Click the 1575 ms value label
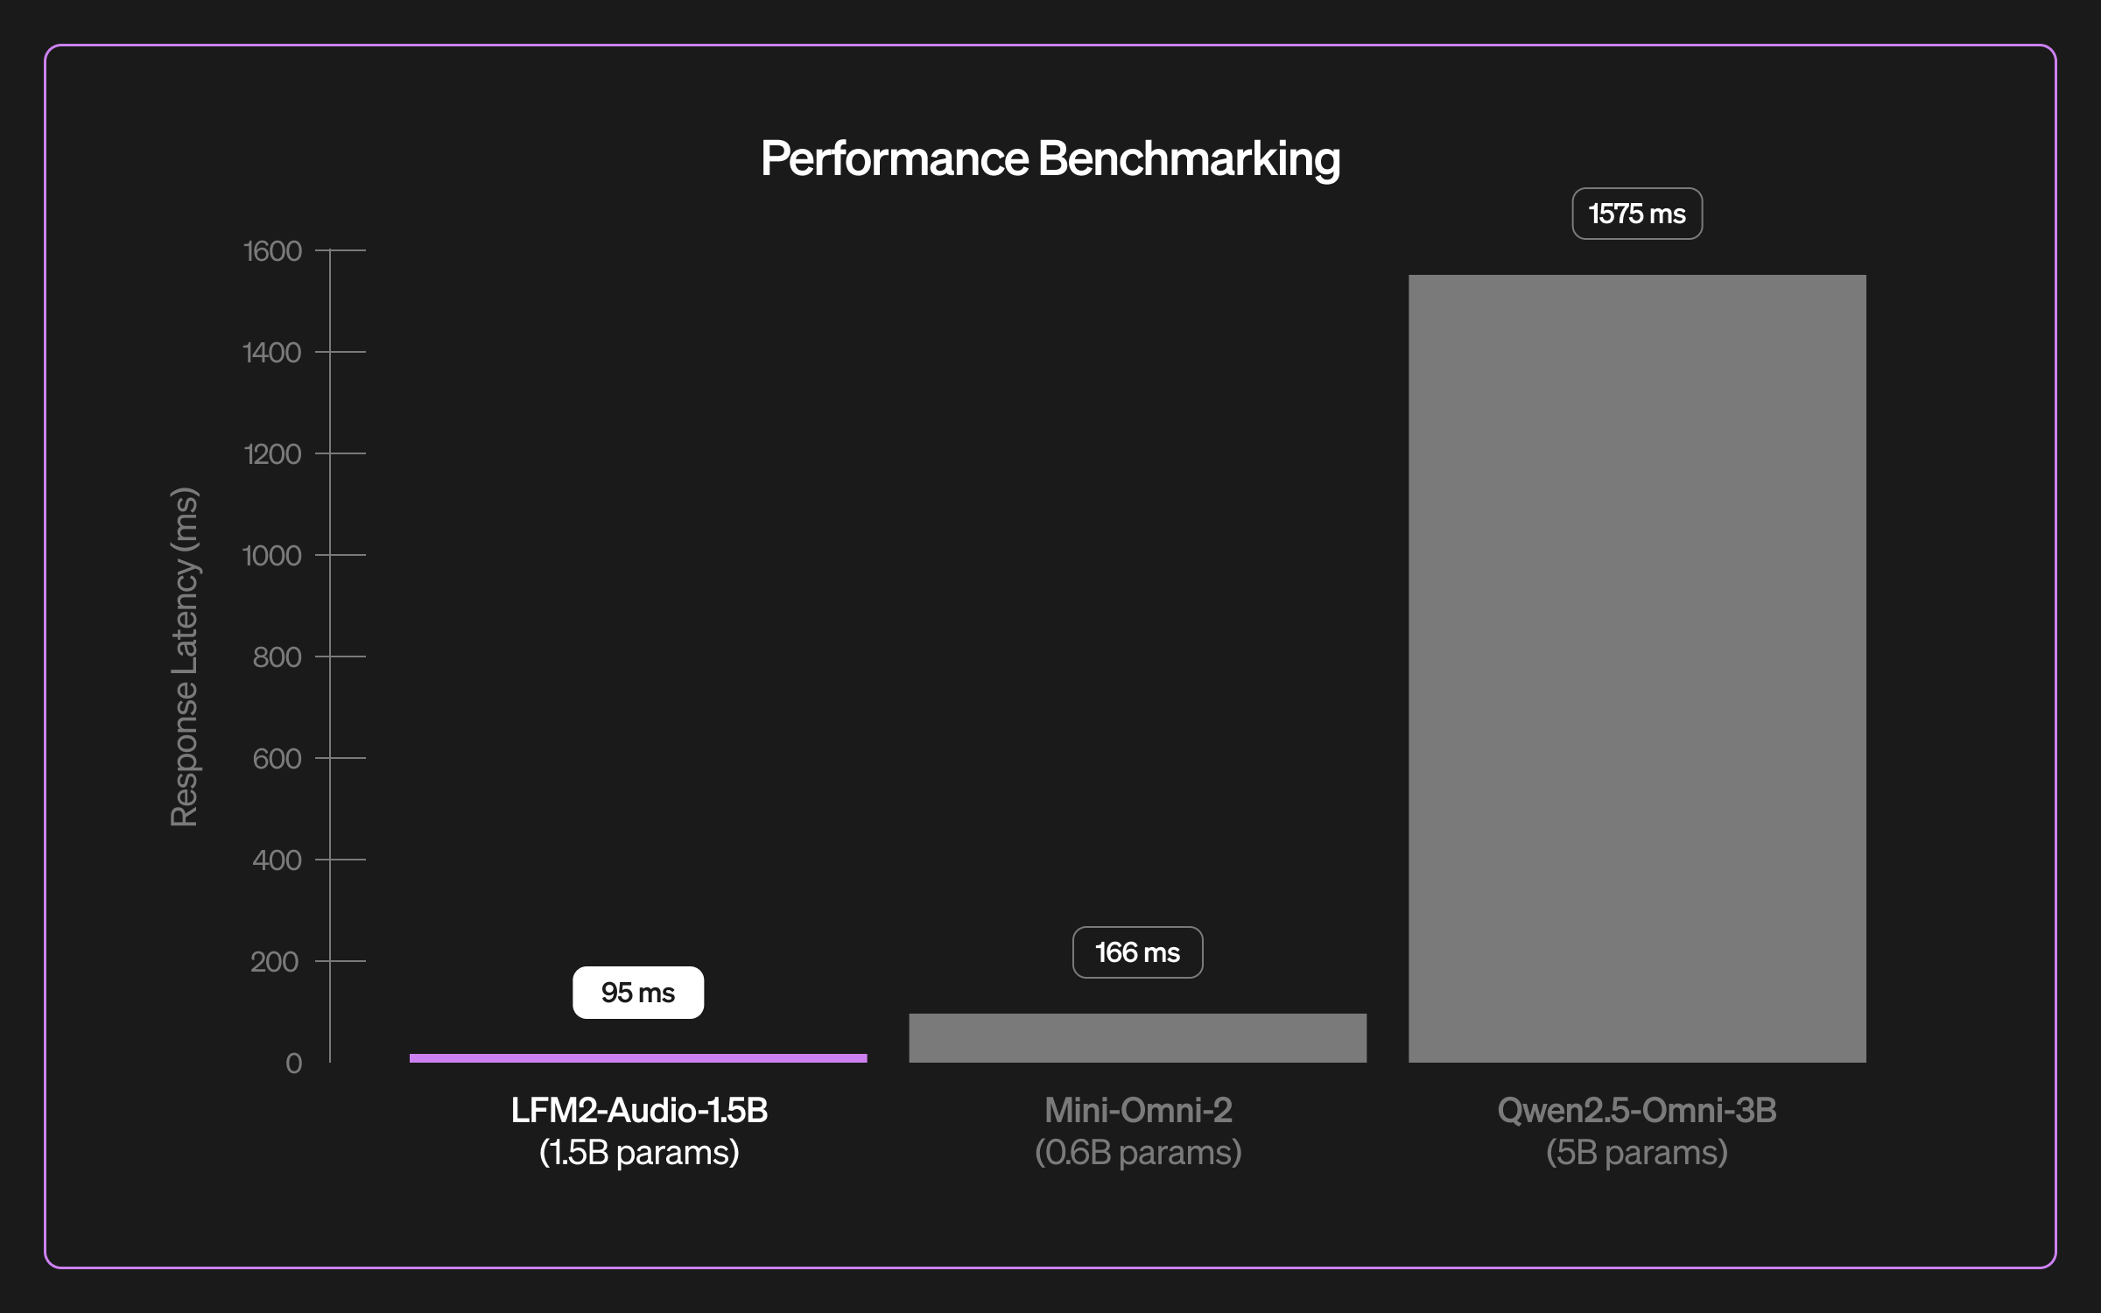2101x1313 pixels. 1637,214
